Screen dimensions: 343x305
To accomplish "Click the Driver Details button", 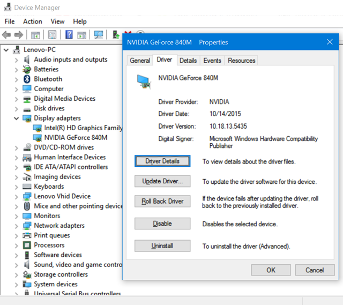I will [x=162, y=161].
